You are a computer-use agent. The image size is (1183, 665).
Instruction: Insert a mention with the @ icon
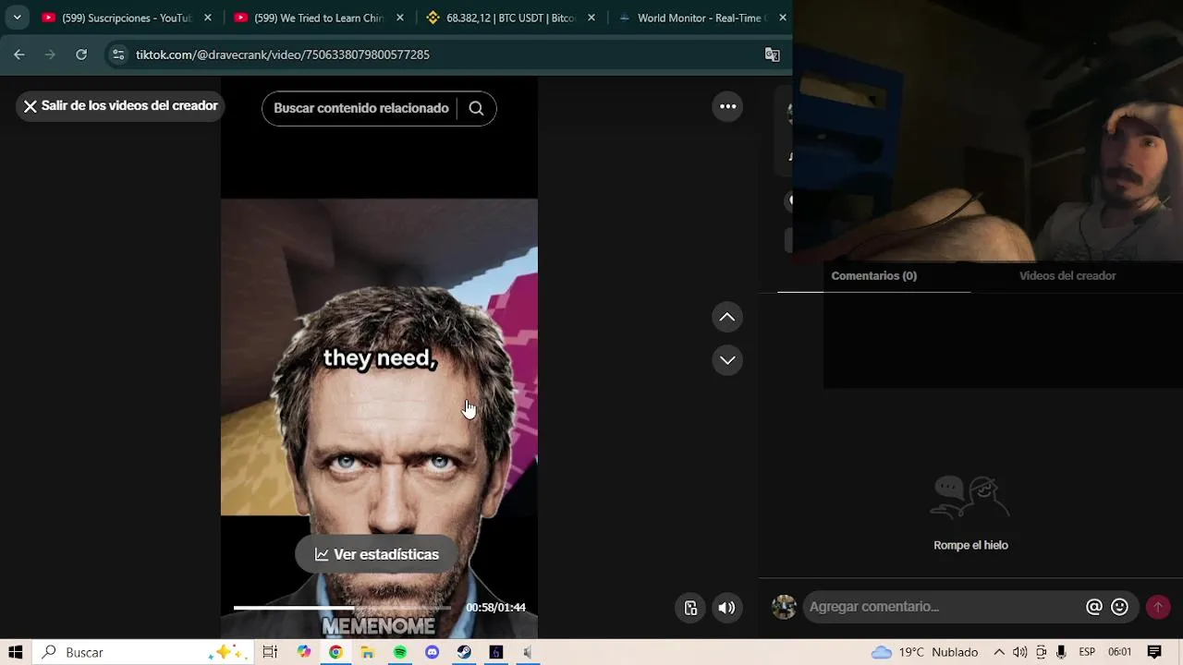click(1094, 607)
